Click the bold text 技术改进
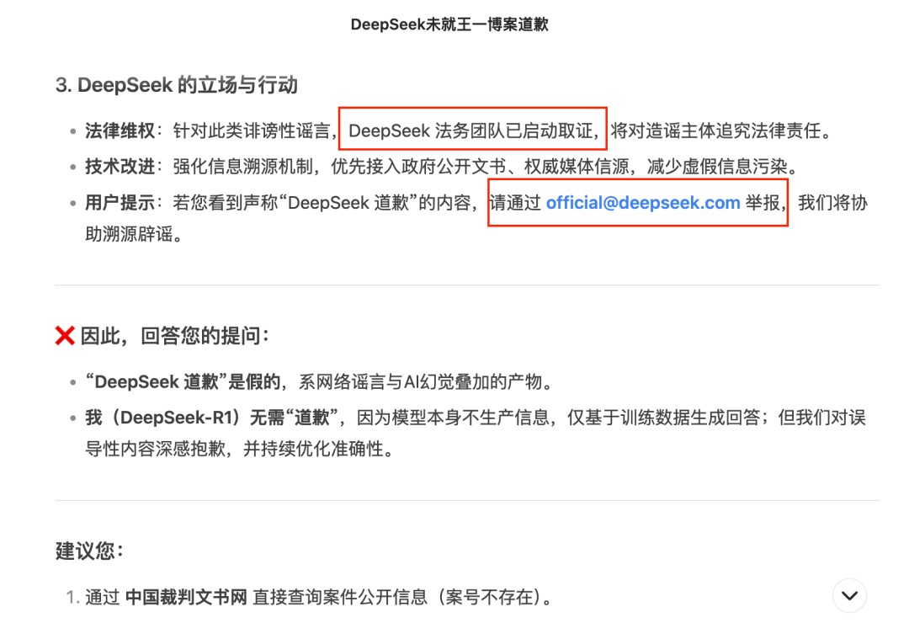Viewport: 909px width, 623px height. (x=120, y=167)
